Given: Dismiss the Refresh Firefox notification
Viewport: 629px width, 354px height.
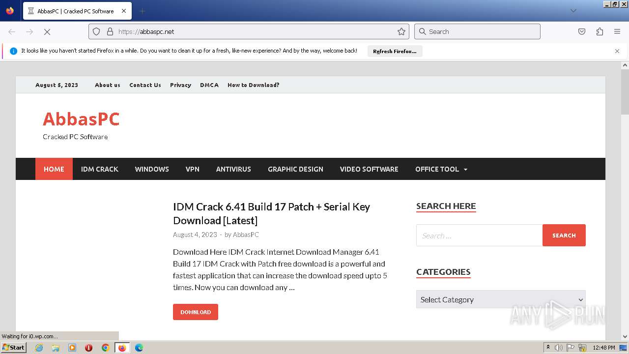Looking at the screenshot, I should (617, 51).
